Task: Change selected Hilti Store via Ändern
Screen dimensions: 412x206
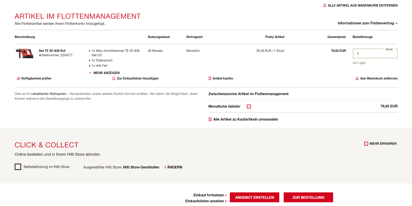Action: click(x=174, y=167)
